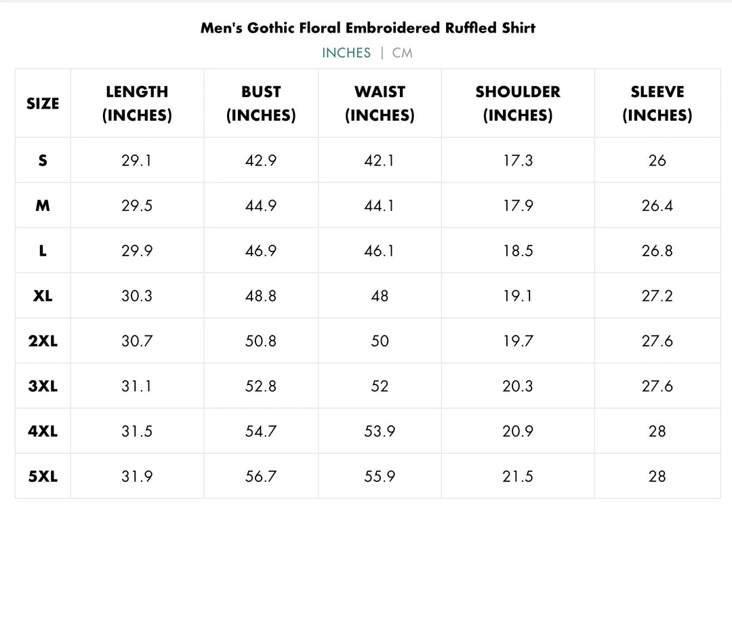The image size is (732, 623).
Task: Click the LENGTH (INCHES) column header
Action: tap(137, 104)
